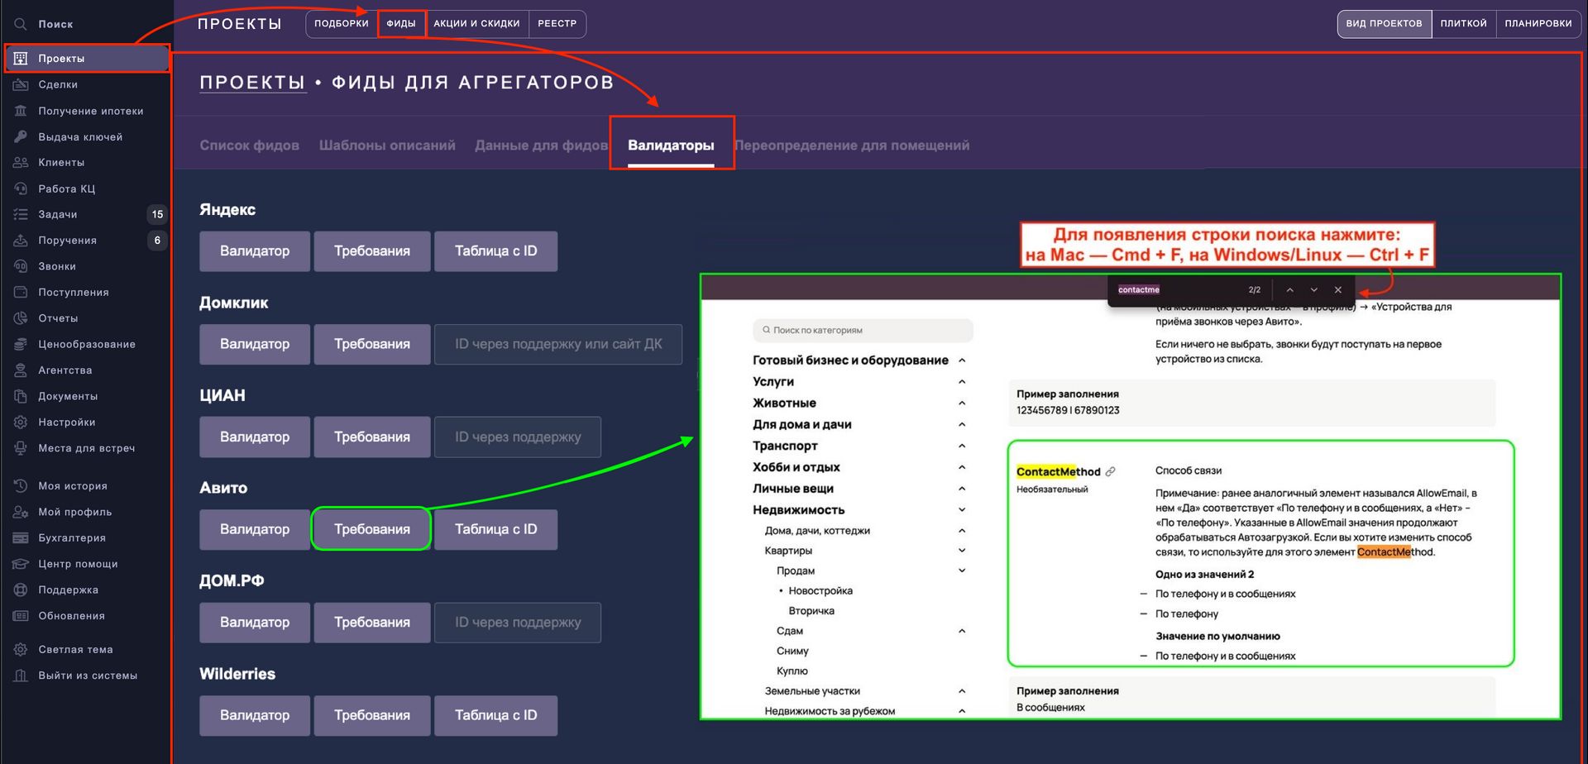
Task: Open the Агентства icon in sidebar
Action: (x=21, y=370)
